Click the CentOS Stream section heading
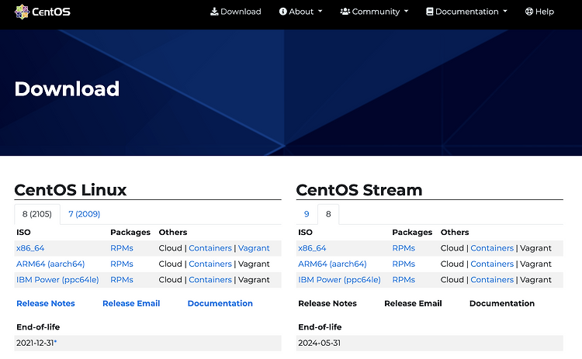Screen dimensions: 582x359 pyautogui.click(x=359, y=190)
